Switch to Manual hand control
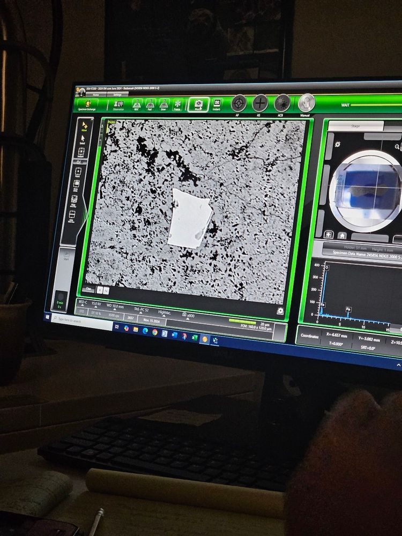 pos(306,103)
